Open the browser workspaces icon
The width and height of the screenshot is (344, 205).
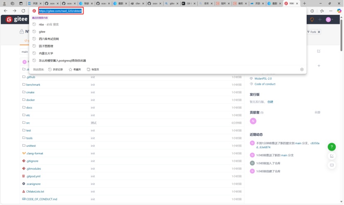pyautogui.click(x=12, y=3)
